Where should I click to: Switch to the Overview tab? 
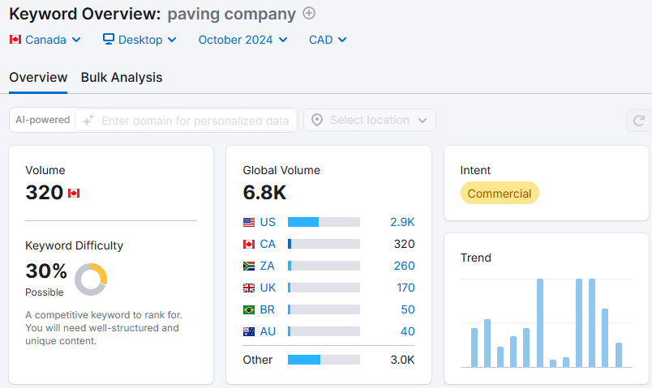38,77
